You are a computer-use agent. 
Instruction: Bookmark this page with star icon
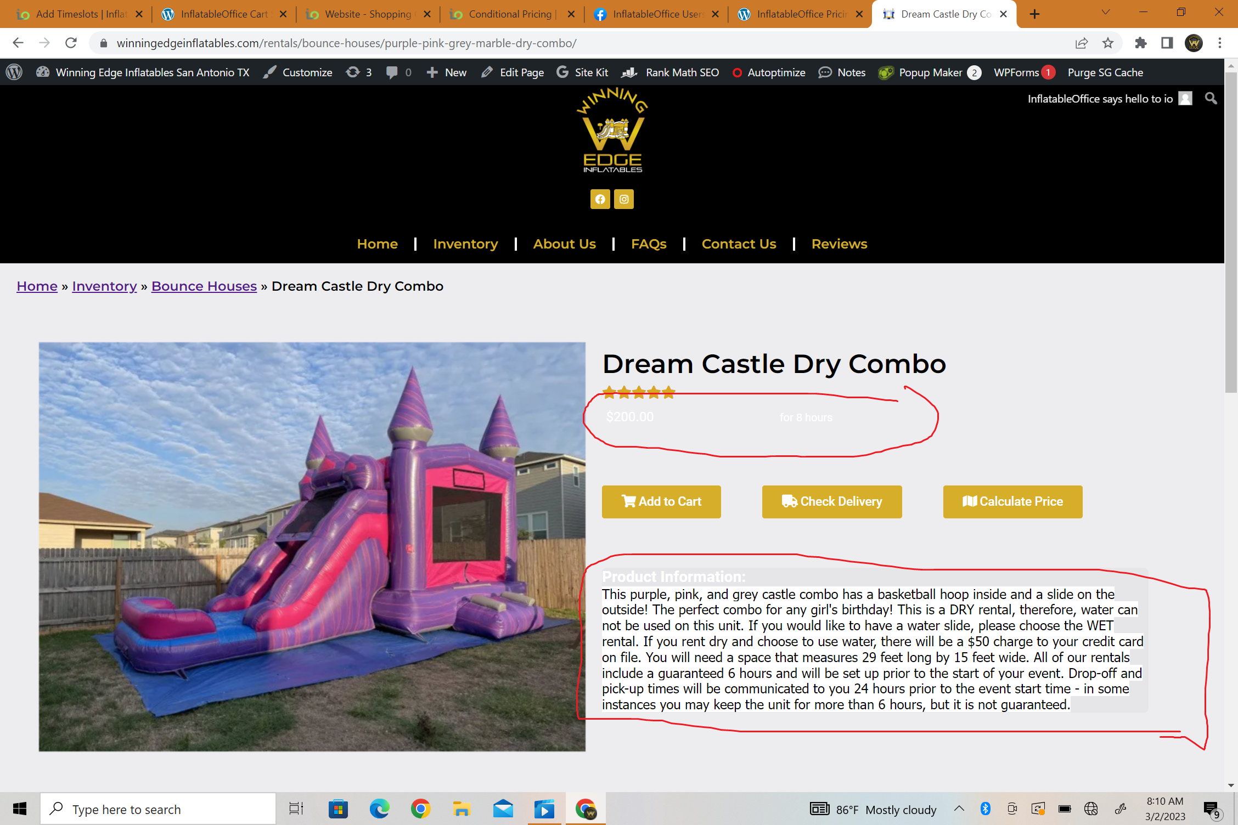click(1108, 43)
